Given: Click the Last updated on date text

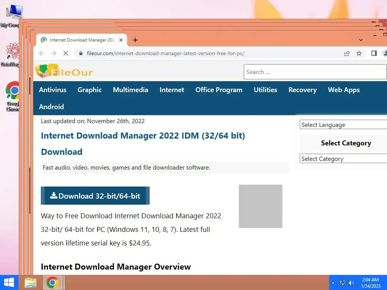Looking at the screenshot, I should click(x=93, y=121).
